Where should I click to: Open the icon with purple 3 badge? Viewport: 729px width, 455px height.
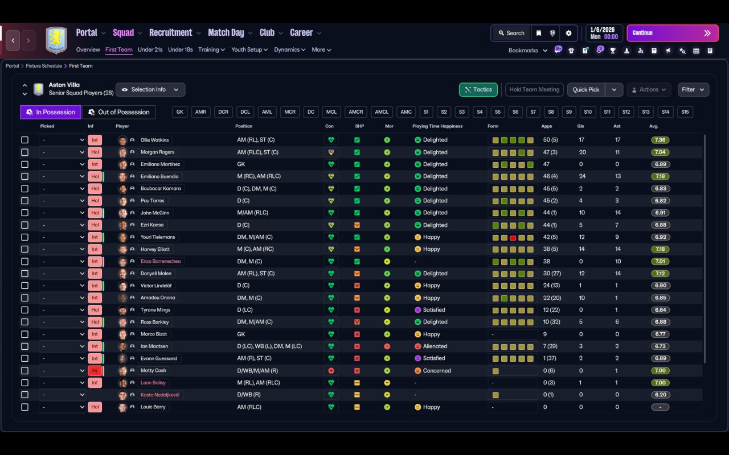pos(599,51)
